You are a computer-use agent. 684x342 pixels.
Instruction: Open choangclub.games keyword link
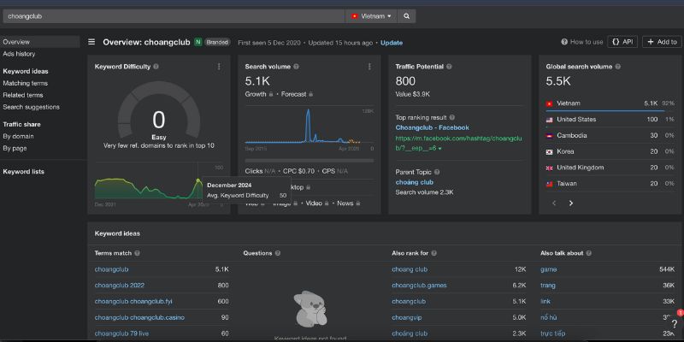[419, 286]
